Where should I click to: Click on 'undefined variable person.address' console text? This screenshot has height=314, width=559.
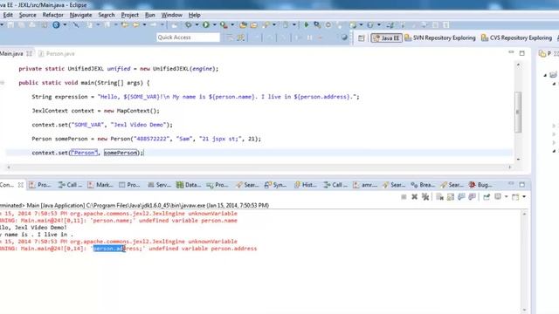coord(203,249)
